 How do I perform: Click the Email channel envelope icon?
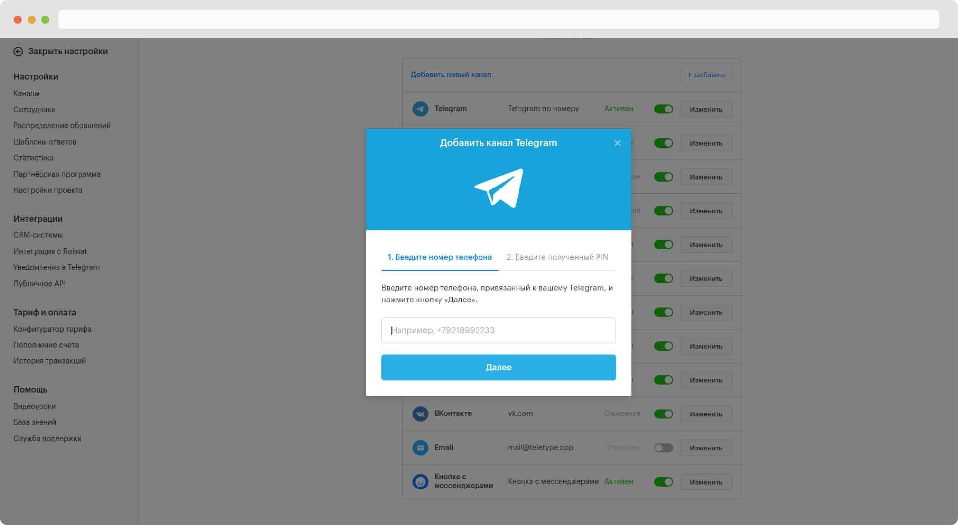pyautogui.click(x=420, y=448)
